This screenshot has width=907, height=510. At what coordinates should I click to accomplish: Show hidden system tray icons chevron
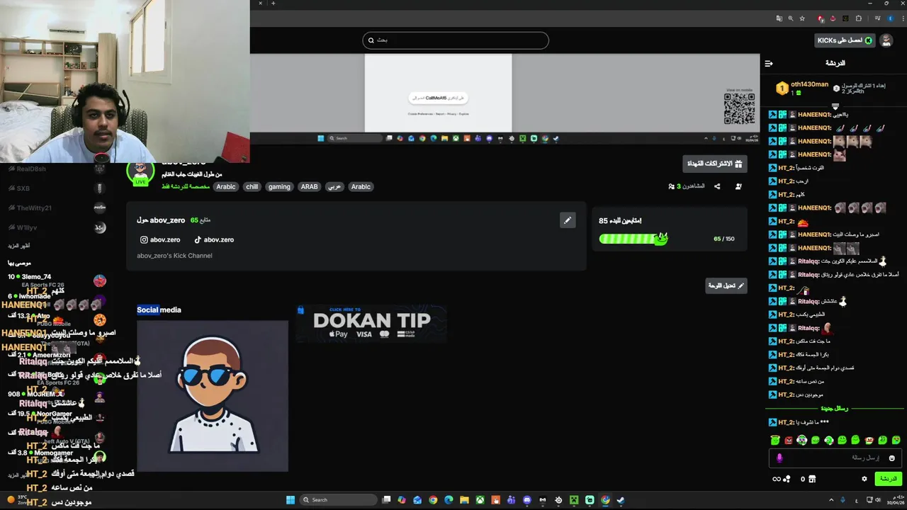831,500
